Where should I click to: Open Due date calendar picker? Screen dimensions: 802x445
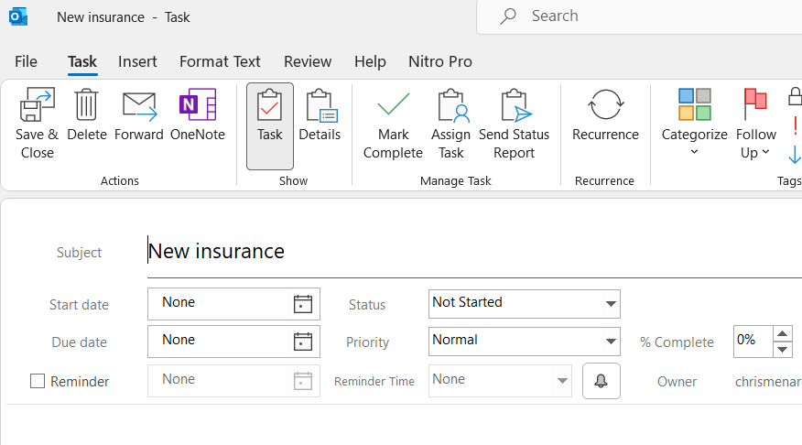click(303, 342)
